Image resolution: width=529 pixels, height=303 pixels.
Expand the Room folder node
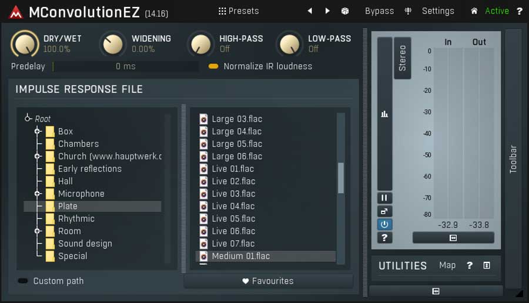pyautogui.click(x=38, y=231)
